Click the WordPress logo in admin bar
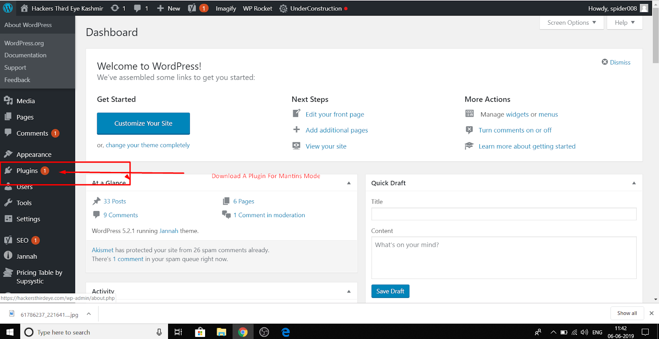 [8, 8]
